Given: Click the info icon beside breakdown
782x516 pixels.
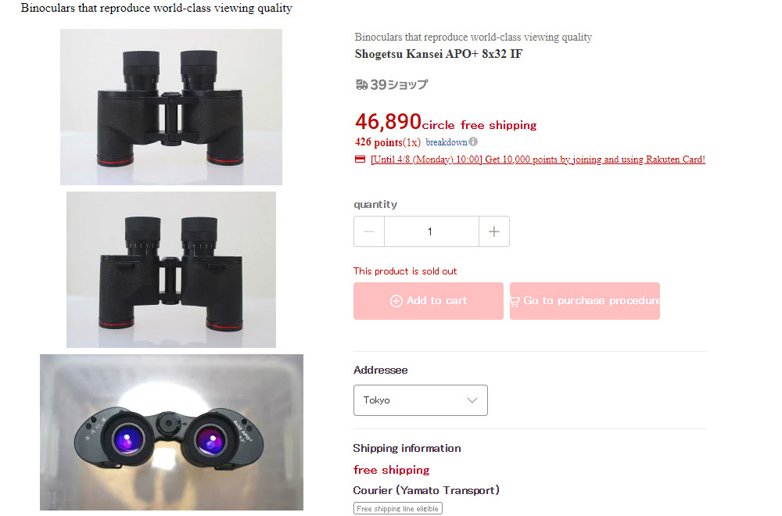Looking at the screenshot, I should pos(473,142).
